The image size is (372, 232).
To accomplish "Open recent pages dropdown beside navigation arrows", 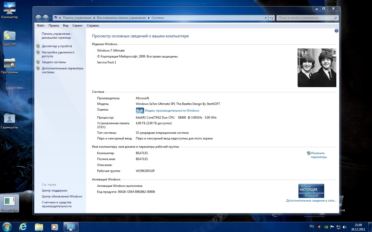I will click(51, 18).
